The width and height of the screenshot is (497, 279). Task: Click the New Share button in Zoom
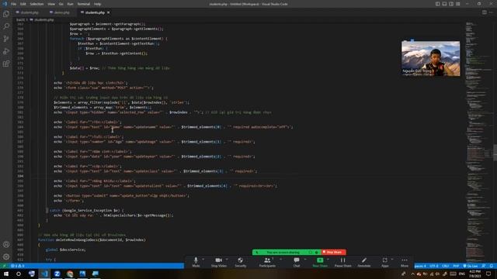click(x=320, y=262)
